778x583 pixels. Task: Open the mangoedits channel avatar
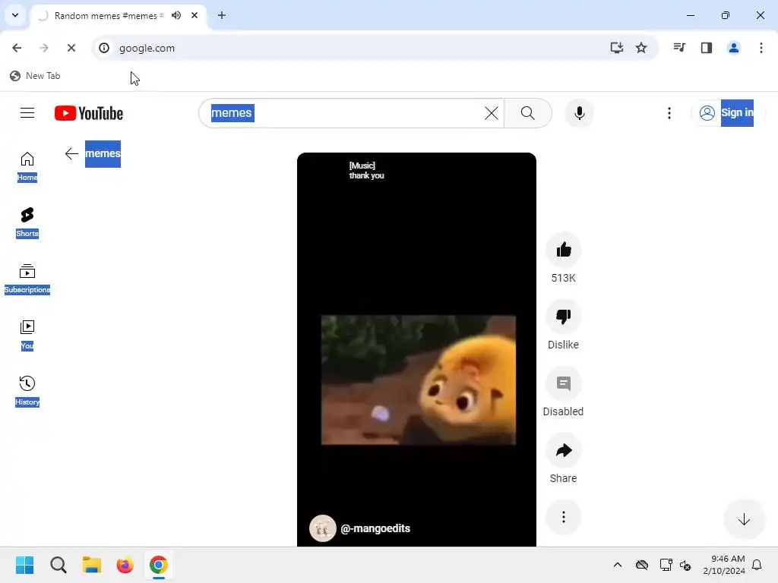(322, 528)
